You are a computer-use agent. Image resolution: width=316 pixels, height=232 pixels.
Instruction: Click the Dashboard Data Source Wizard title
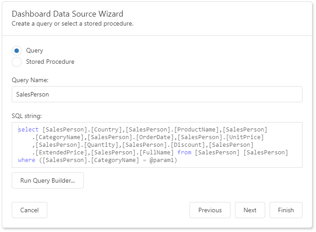(68, 14)
